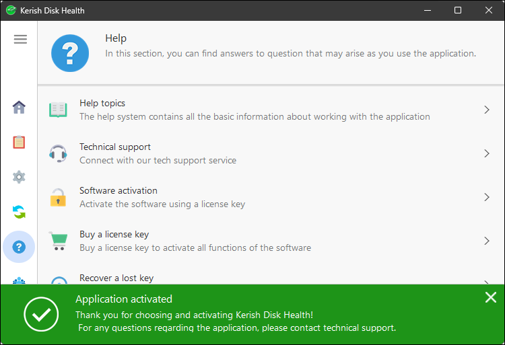This screenshot has height=345, width=505.
Task: Click the shopping cart icon
Action: click(59, 241)
